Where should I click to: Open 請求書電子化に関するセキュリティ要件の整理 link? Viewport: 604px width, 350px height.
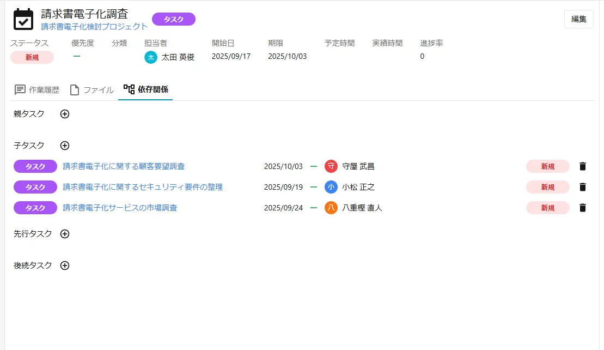pyautogui.click(x=143, y=187)
